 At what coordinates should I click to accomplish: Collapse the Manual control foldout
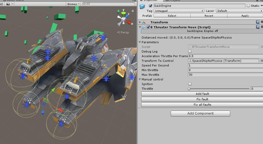click(x=140, y=79)
